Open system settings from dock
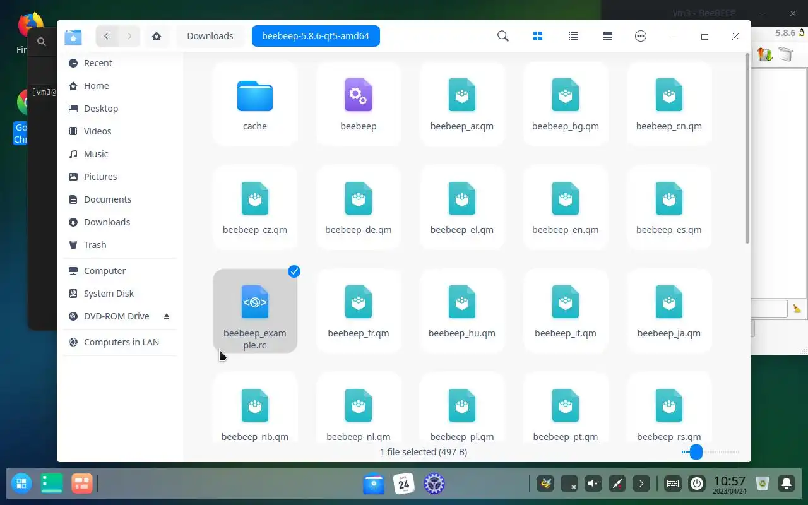Viewport: 808px width, 505px height. 434,484
